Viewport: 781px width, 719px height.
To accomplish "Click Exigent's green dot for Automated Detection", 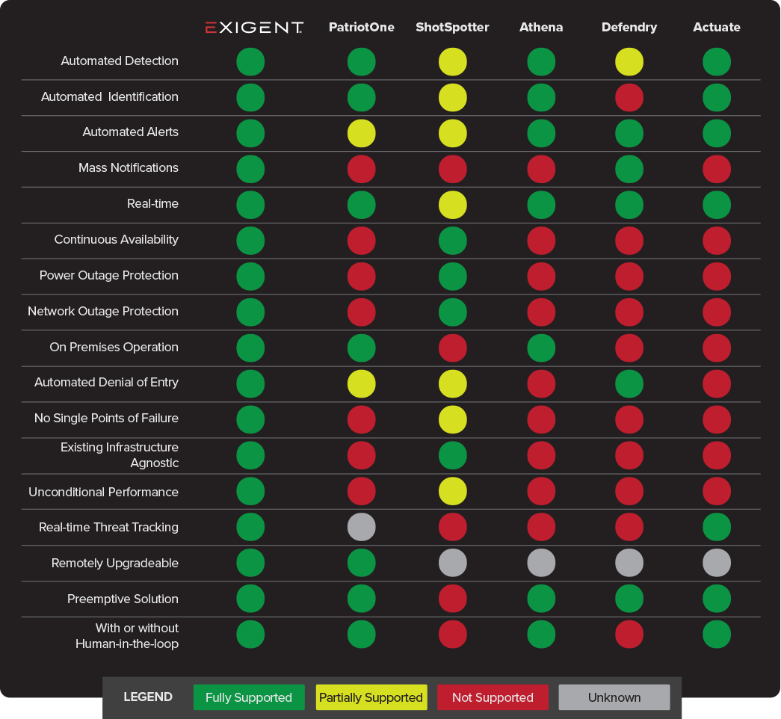I will click(250, 62).
